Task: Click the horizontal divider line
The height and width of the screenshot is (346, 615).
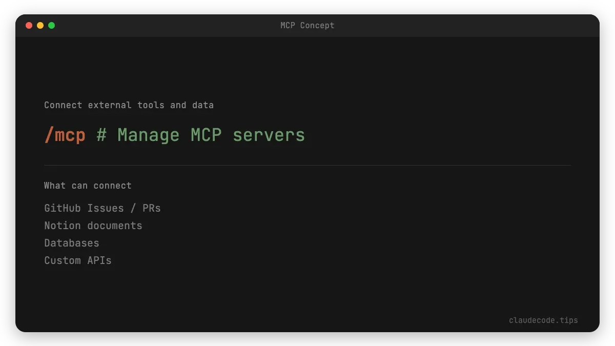Action: tap(307, 165)
